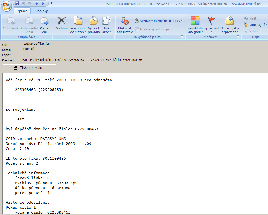This screenshot has width=268, height=215.
Task: Redo with the quick access arrow
Action: (x=30, y=3)
